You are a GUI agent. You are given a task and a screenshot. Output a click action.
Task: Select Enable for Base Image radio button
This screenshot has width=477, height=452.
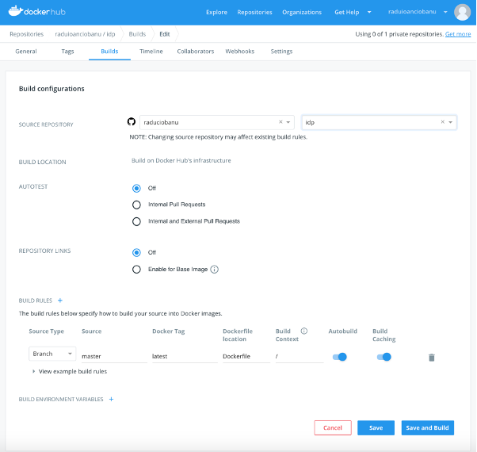point(137,269)
